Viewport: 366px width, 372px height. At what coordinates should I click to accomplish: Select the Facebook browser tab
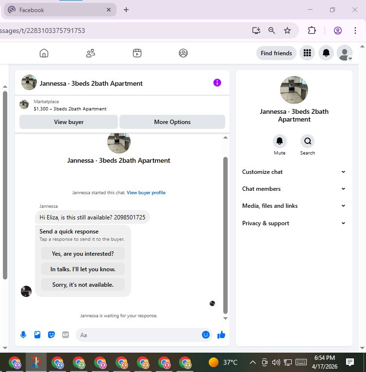pos(60,10)
